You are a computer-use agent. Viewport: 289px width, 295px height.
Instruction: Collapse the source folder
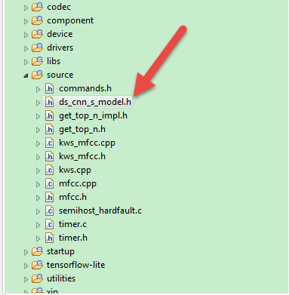point(26,75)
